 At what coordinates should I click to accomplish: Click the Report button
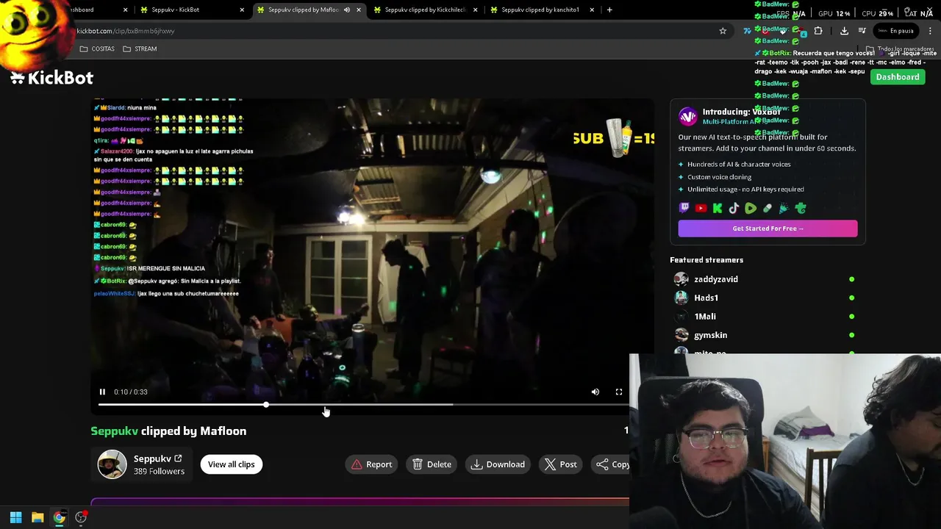[371, 464]
